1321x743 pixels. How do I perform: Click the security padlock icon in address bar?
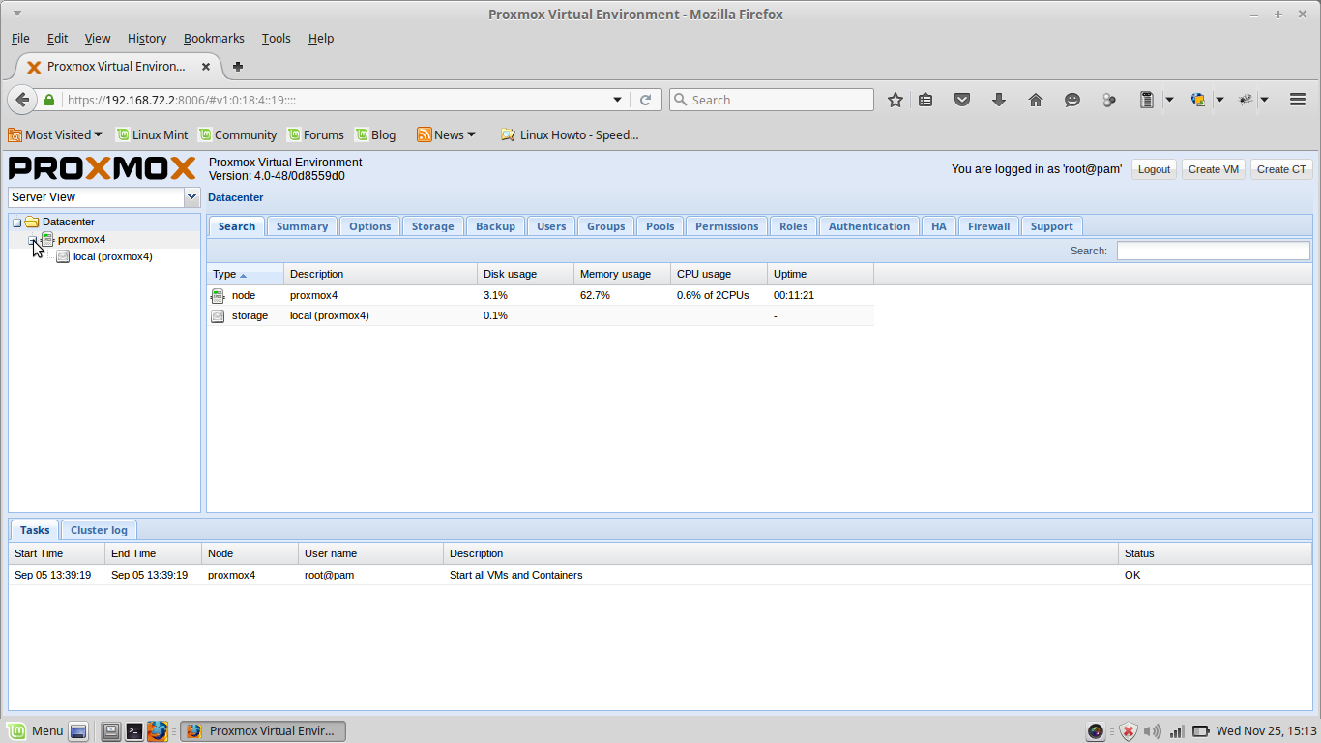point(48,99)
